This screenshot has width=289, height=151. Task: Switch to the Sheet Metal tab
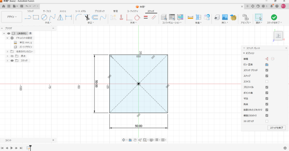point(81,11)
